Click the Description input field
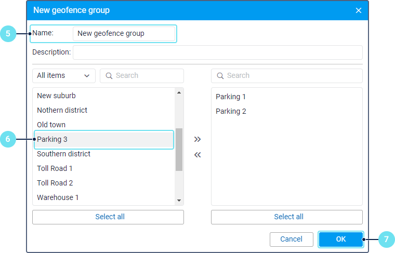 217,52
